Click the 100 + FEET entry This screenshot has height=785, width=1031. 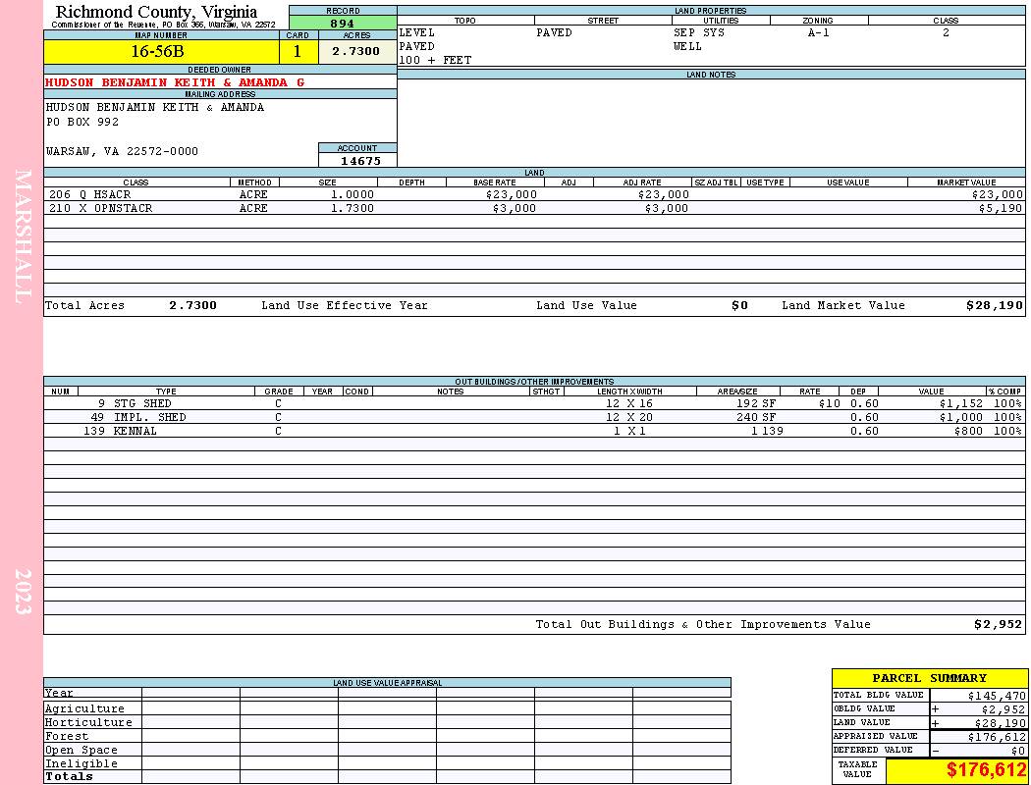point(435,61)
